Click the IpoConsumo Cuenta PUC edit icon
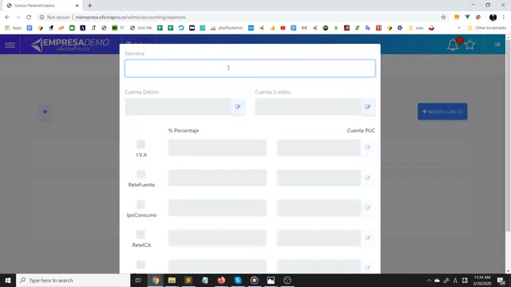Image resolution: width=511 pixels, height=287 pixels. [x=367, y=207]
